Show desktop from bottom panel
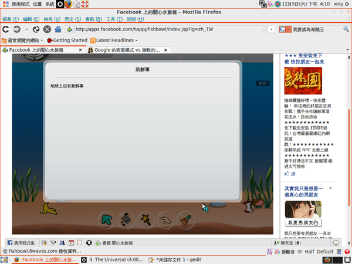This screenshot has height=264, width=352. pos(4,260)
